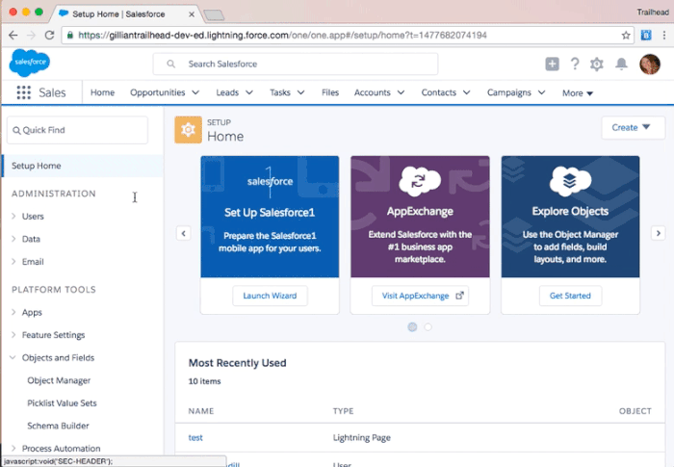Viewport: 674px width, 467px height.
Task: Open the test Lightning Page link
Action: (195, 438)
